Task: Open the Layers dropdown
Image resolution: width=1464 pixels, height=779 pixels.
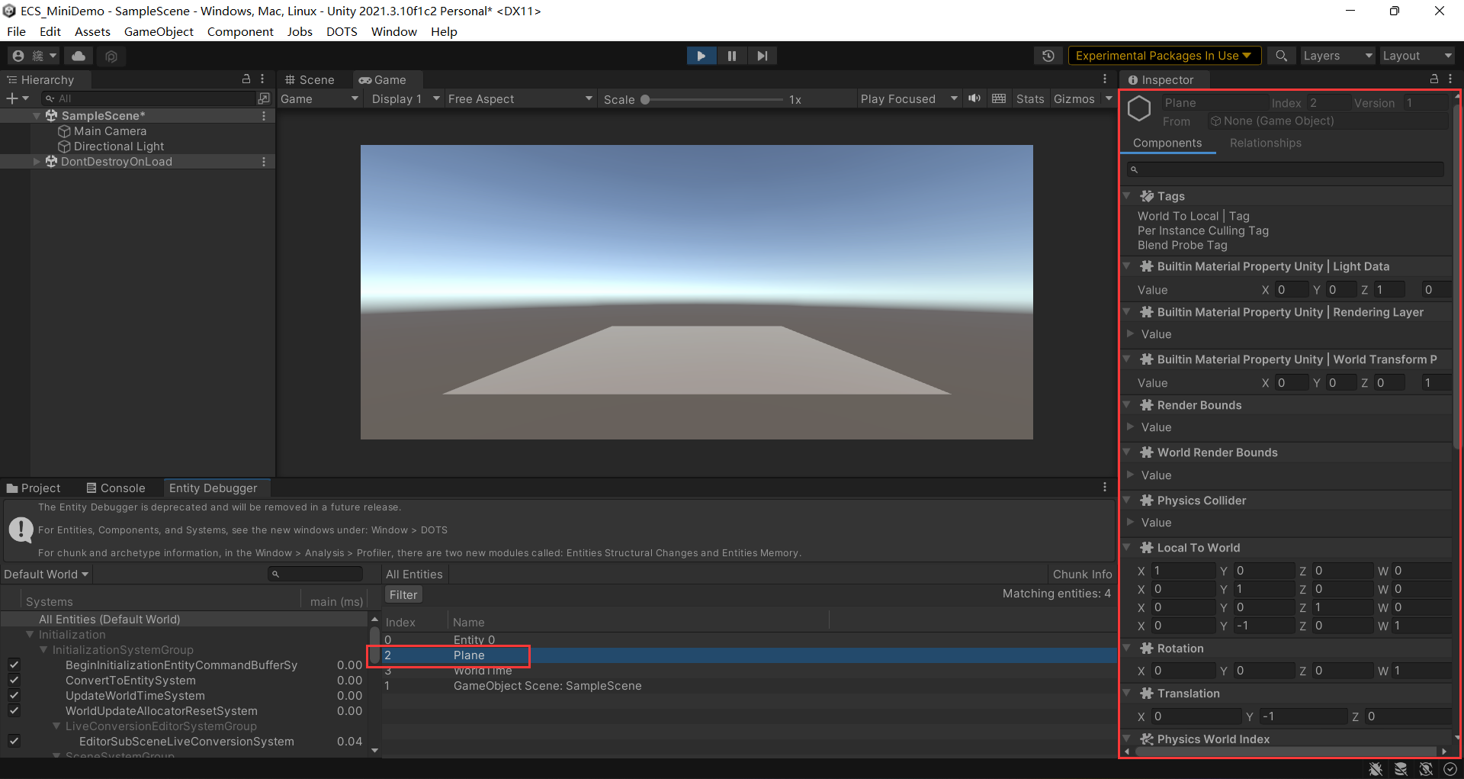Action: click(1337, 56)
